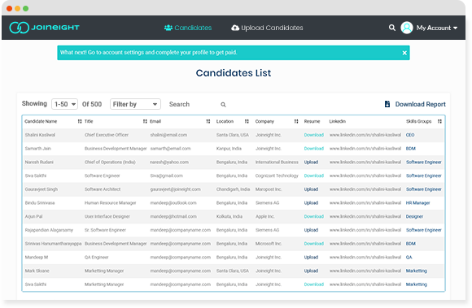Select the Shalini Kasliwal name cell
Screen dimensions: 472x308
coord(40,135)
